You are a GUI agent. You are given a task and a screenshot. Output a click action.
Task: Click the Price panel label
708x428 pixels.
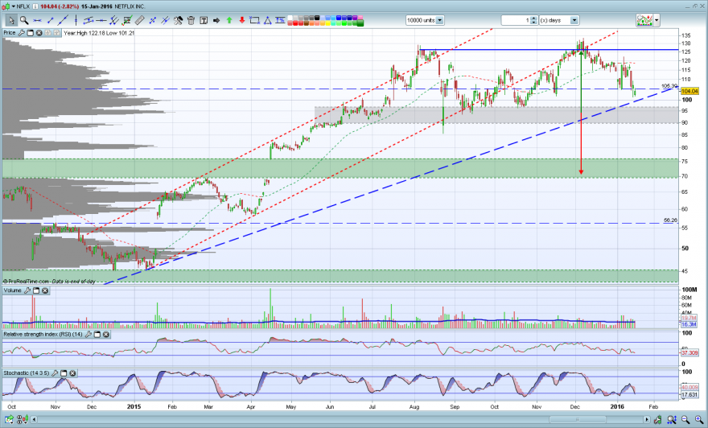click(10, 33)
